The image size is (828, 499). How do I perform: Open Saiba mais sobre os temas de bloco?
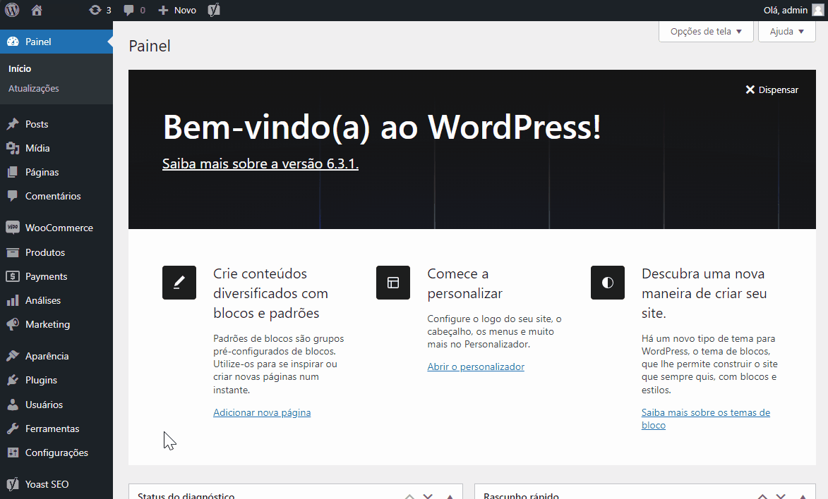[705, 419]
